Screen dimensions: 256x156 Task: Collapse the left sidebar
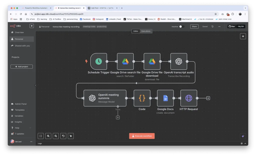tap(35, 85)
